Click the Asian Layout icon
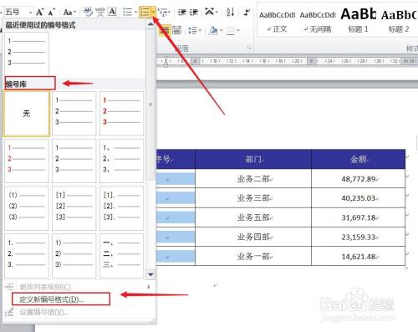Screen dimensions: 418x332 pos(209,12)
